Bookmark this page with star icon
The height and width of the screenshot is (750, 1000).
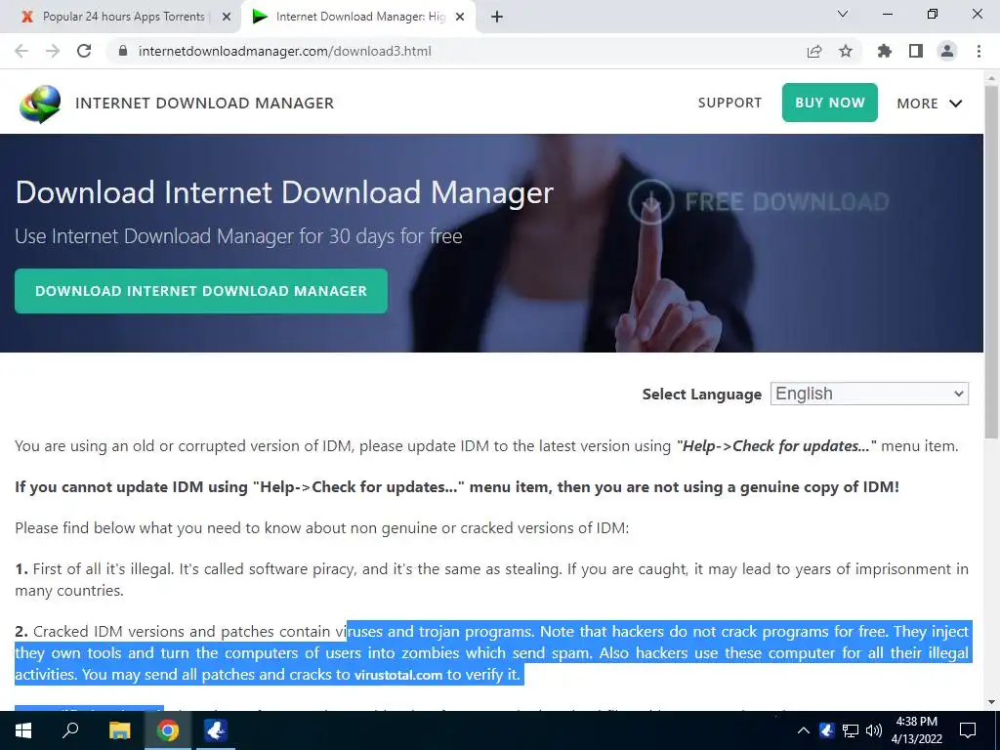[x=846, y=51]
